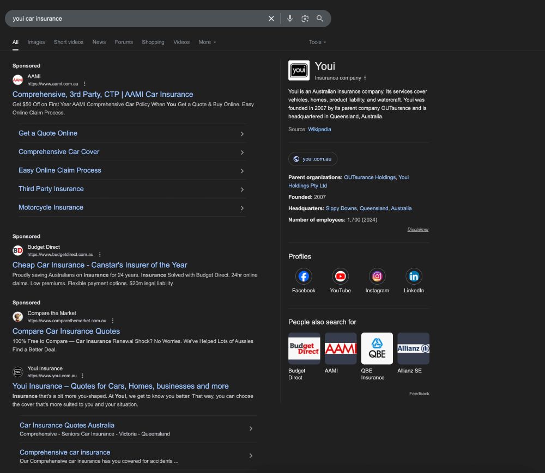
Task: Click Number of employees 1,700 (2024) text
Action: coord(332,220)
